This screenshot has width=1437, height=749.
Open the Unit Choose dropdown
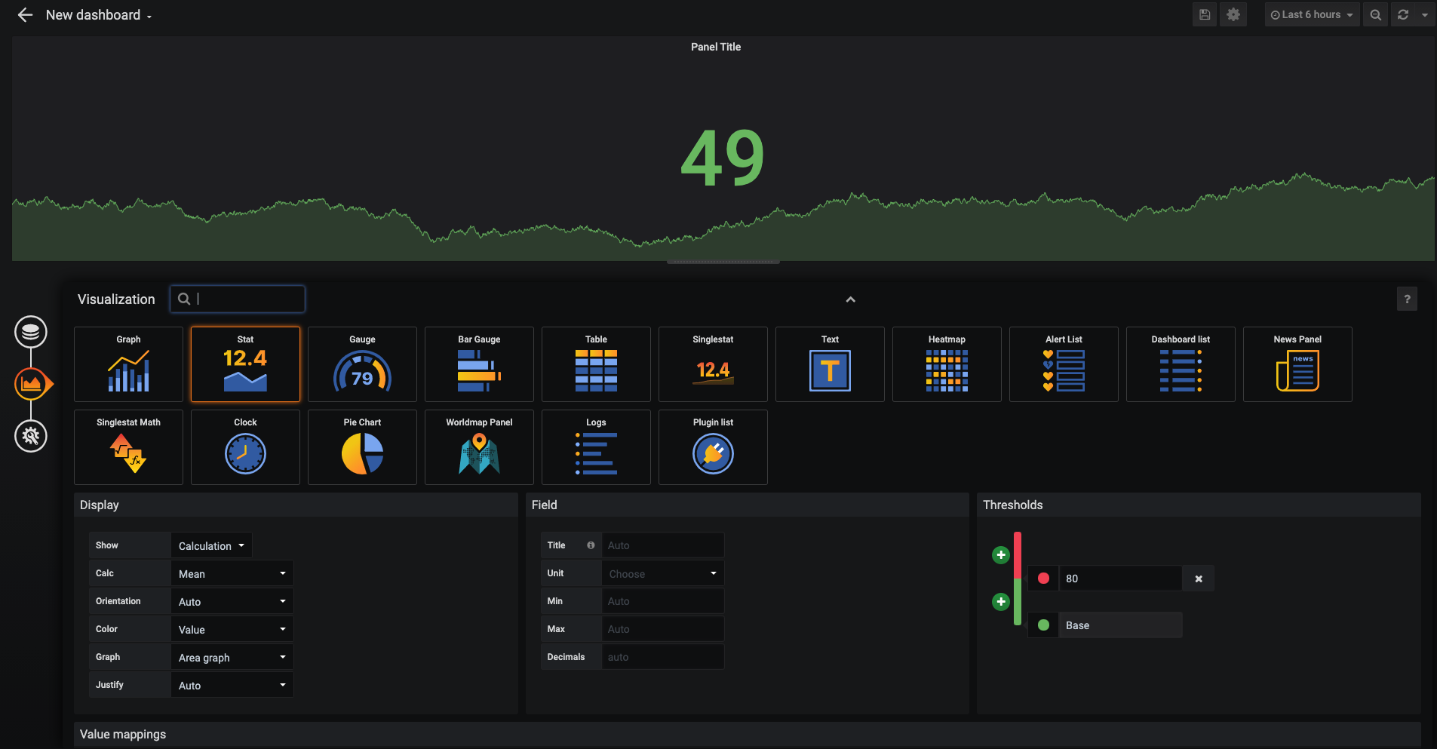[662, 572]
